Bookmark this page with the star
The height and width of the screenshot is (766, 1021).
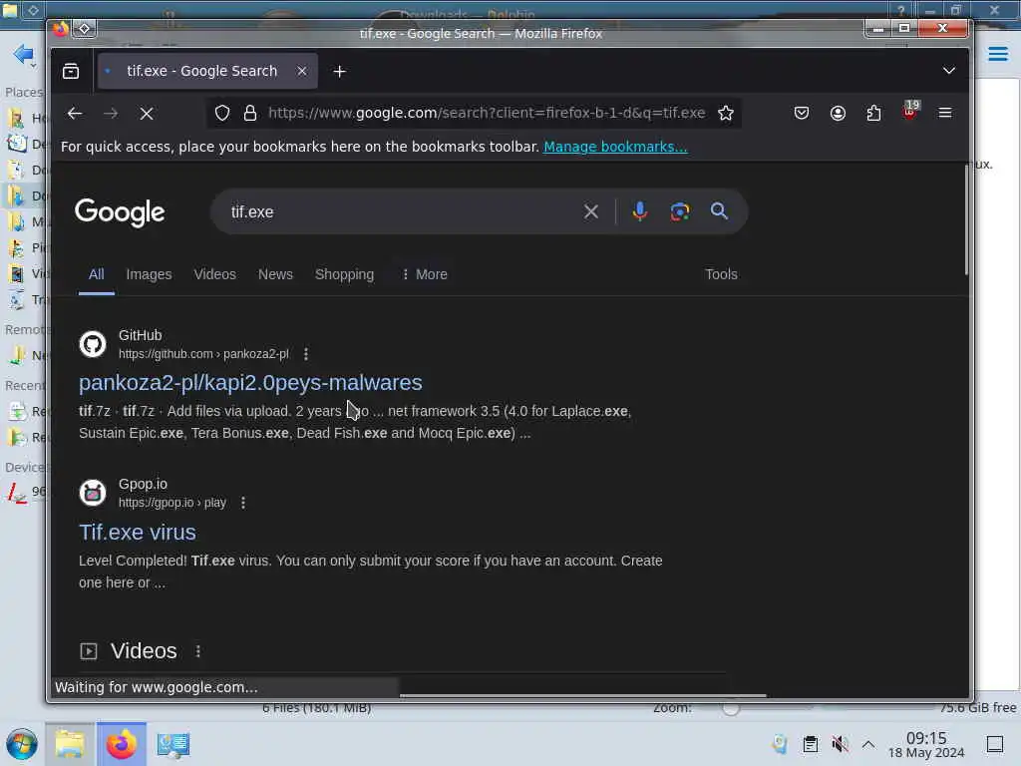(x=726, y=114)
